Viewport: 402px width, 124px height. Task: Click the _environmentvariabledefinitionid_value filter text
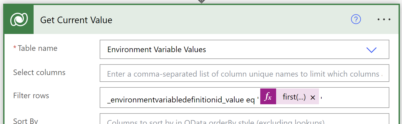click(175, 100)
